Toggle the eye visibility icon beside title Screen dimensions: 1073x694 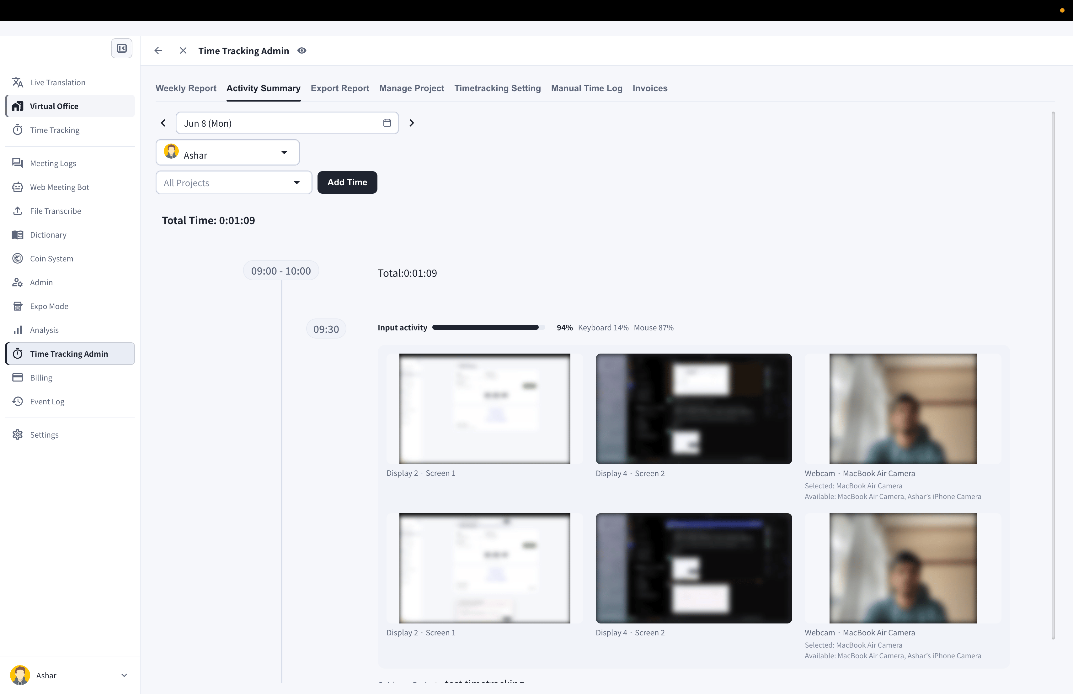302,50
